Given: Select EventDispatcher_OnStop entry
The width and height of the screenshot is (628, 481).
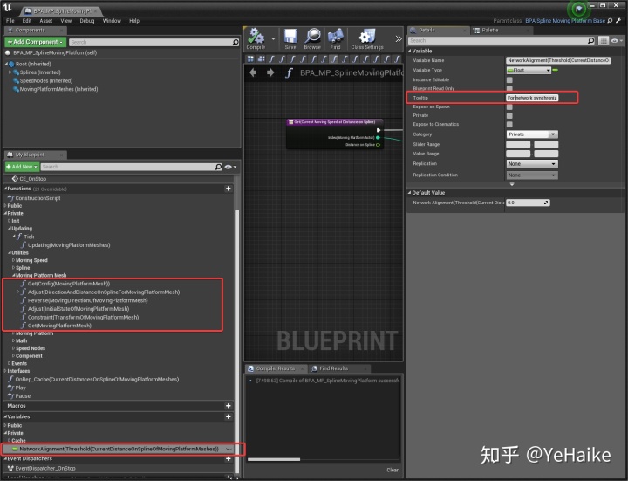Looking at the screenshot, I should pos(44,468).
